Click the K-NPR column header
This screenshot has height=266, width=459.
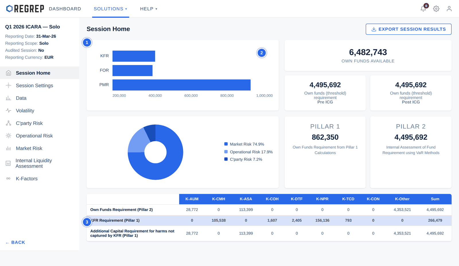point(322,199)
